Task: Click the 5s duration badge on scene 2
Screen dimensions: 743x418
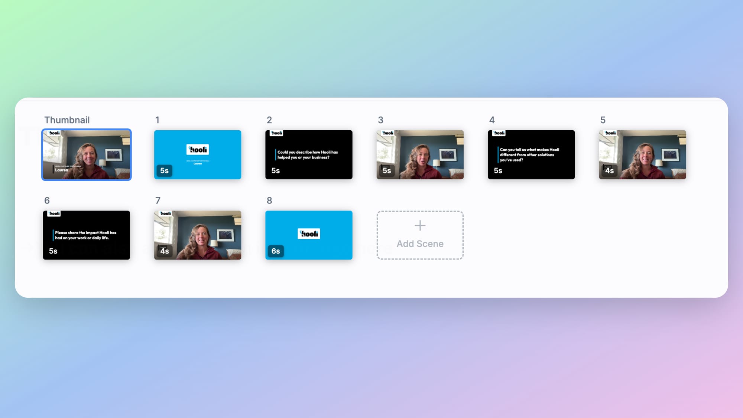Action: (x=275, y=170)
